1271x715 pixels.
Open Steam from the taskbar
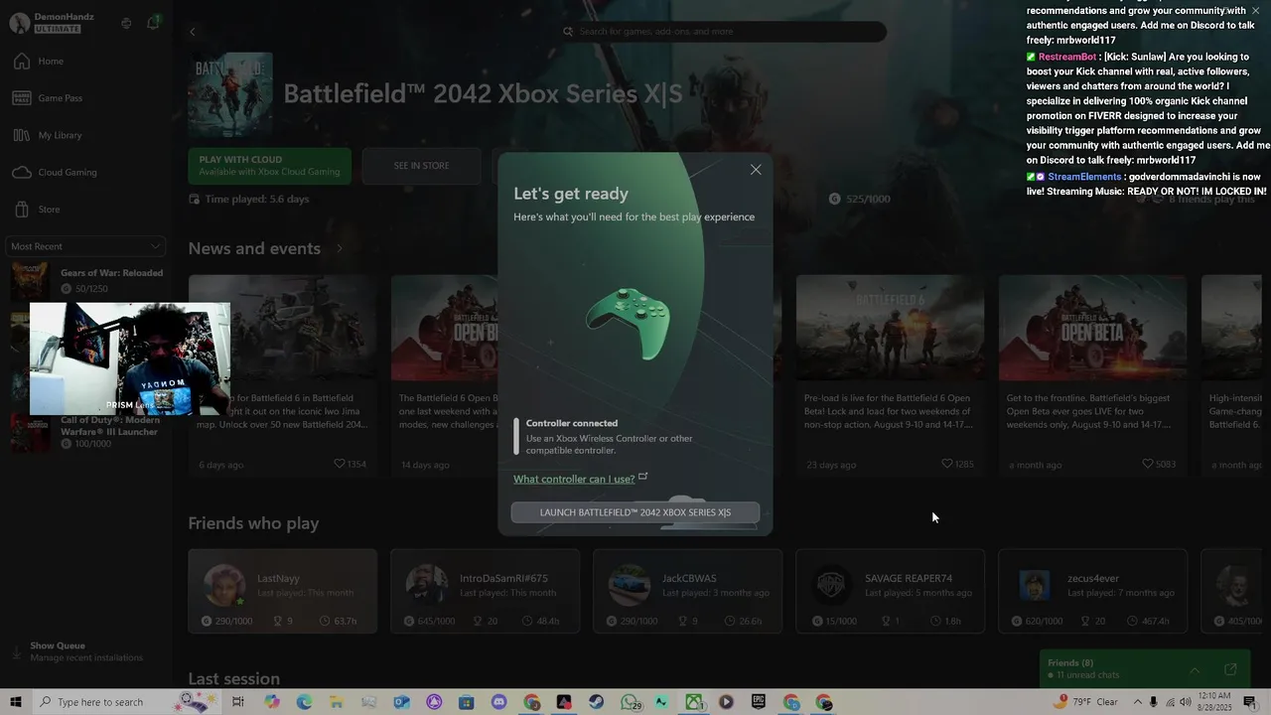tap(597, 702)
